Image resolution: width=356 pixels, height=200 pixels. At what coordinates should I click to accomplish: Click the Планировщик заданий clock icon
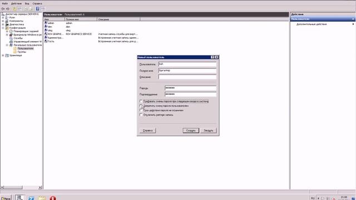(x=11, y=31)
